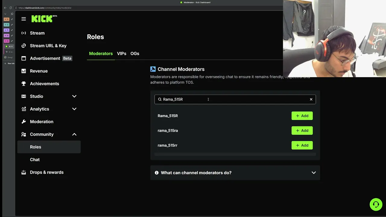Select the rama_515ra search result name
386x217 pixels.
click(168, 131)
